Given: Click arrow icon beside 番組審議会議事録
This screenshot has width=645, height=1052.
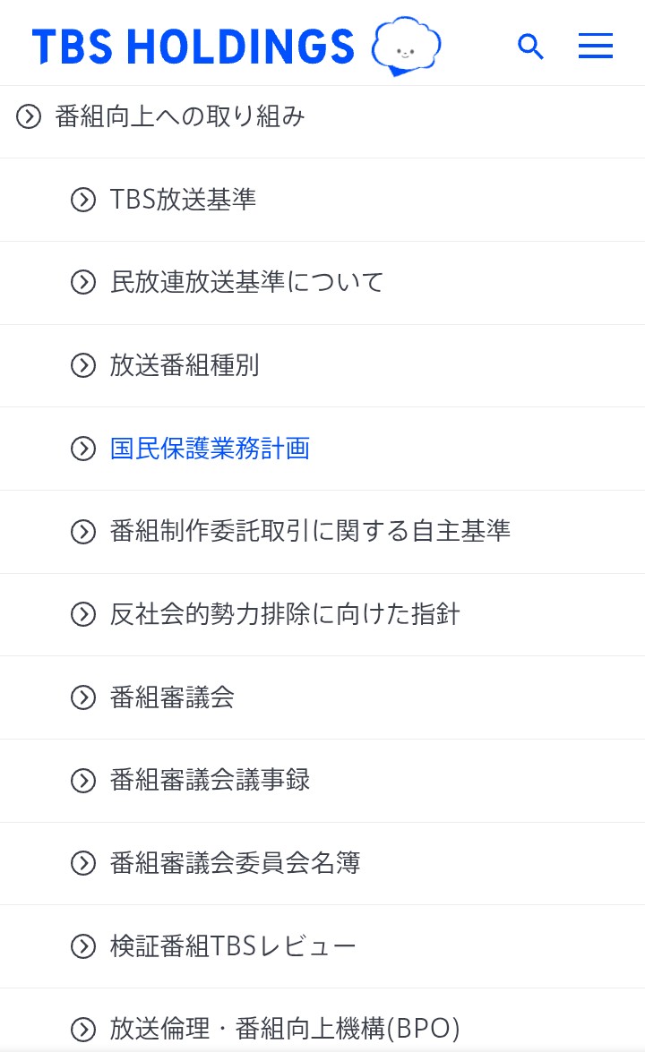Looking at the screenshot, I should 83,781.
